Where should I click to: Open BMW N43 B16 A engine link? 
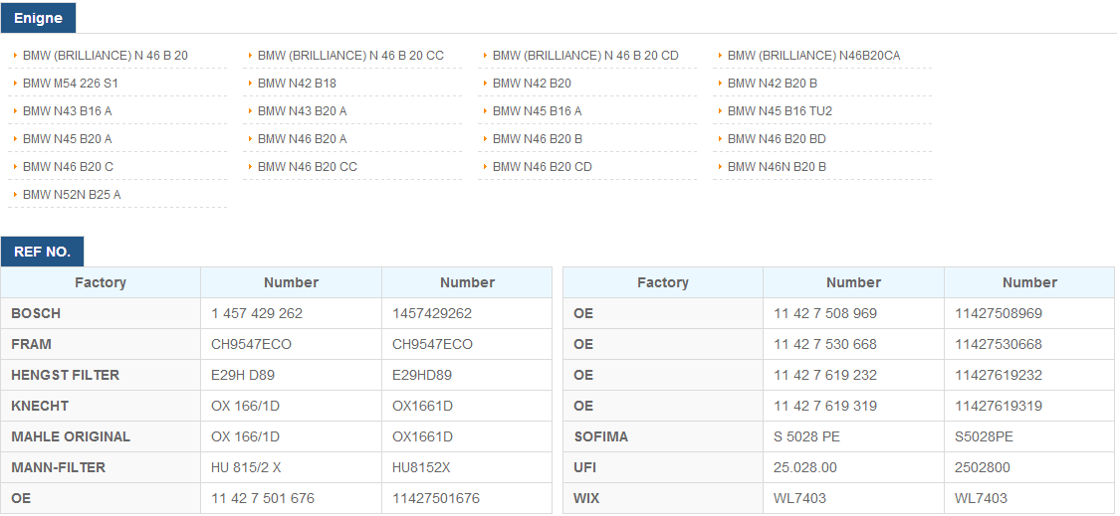[67, 110]
